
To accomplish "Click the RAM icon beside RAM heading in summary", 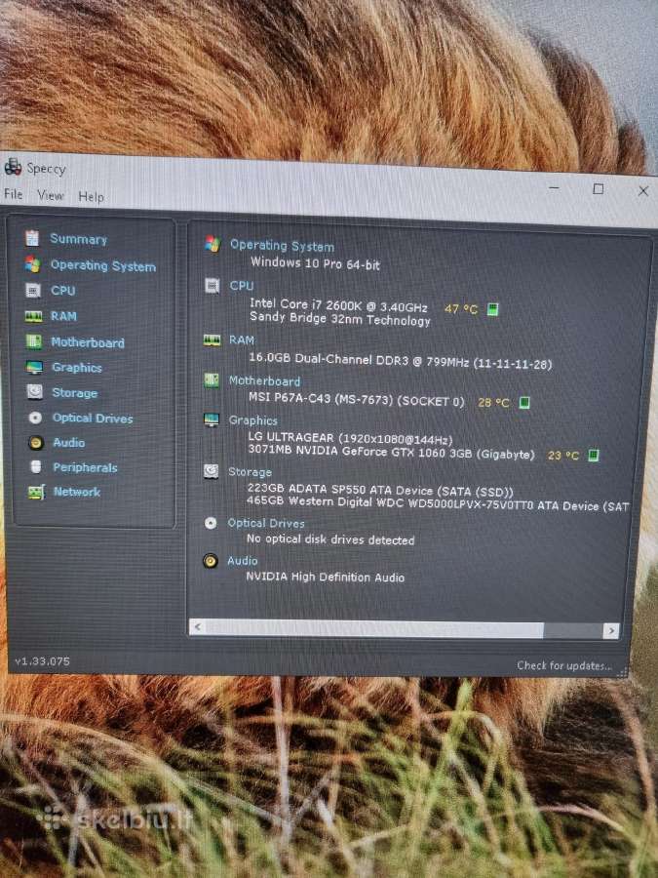I will pos(212,339).
